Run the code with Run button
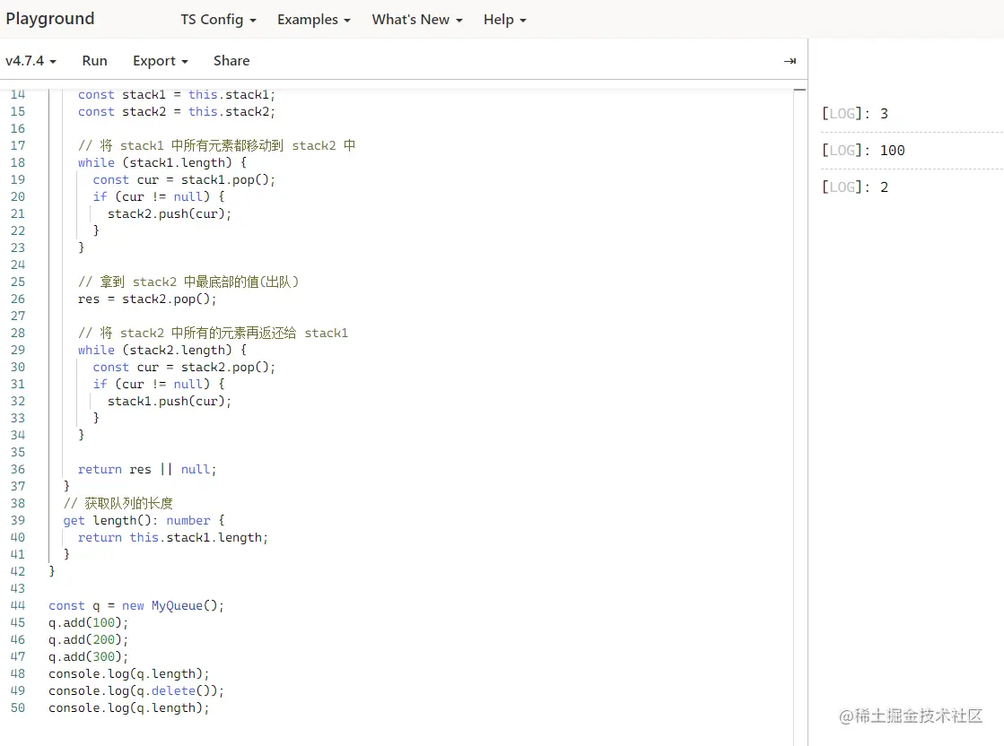This screenshot has width=1004, height=746. click(x=95, y=61)
